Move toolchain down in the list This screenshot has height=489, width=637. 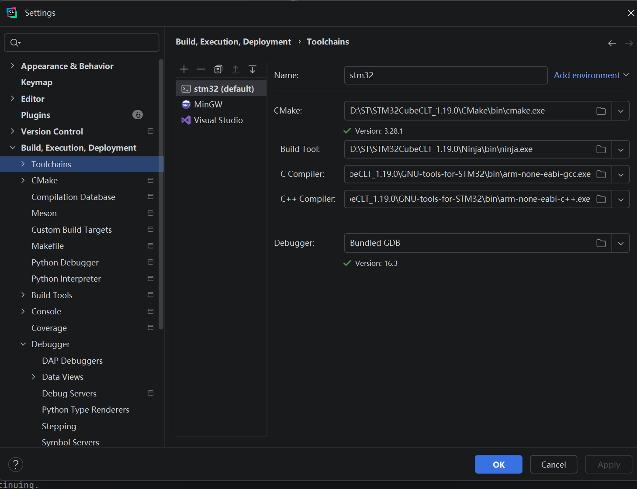coord(253,69)
